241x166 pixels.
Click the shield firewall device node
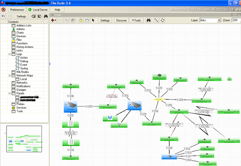tap(110, 118)
